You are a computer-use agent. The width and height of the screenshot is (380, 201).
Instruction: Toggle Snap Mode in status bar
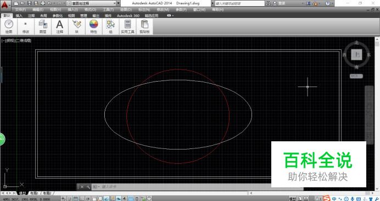pos(69,199)
